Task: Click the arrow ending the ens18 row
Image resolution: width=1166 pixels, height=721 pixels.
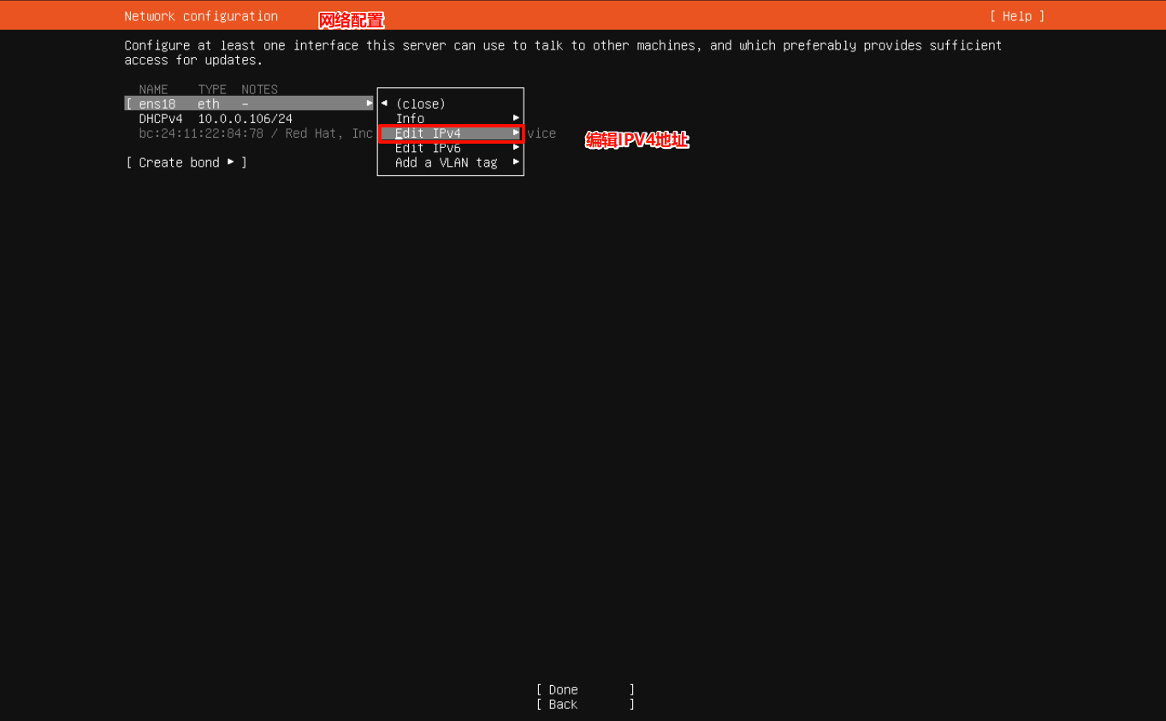Action: tap(370, 103)
